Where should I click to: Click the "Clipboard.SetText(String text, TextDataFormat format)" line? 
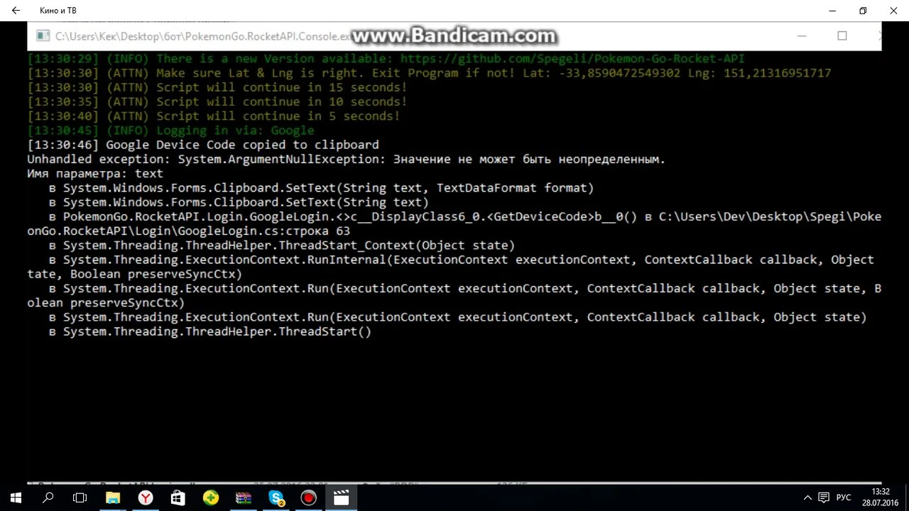[321, 188]
